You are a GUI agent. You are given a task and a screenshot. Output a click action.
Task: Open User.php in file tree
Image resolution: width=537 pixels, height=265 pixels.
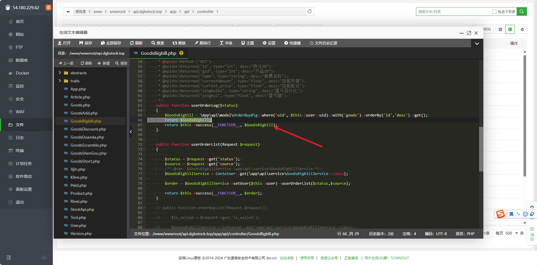click(x=78, y=225)
